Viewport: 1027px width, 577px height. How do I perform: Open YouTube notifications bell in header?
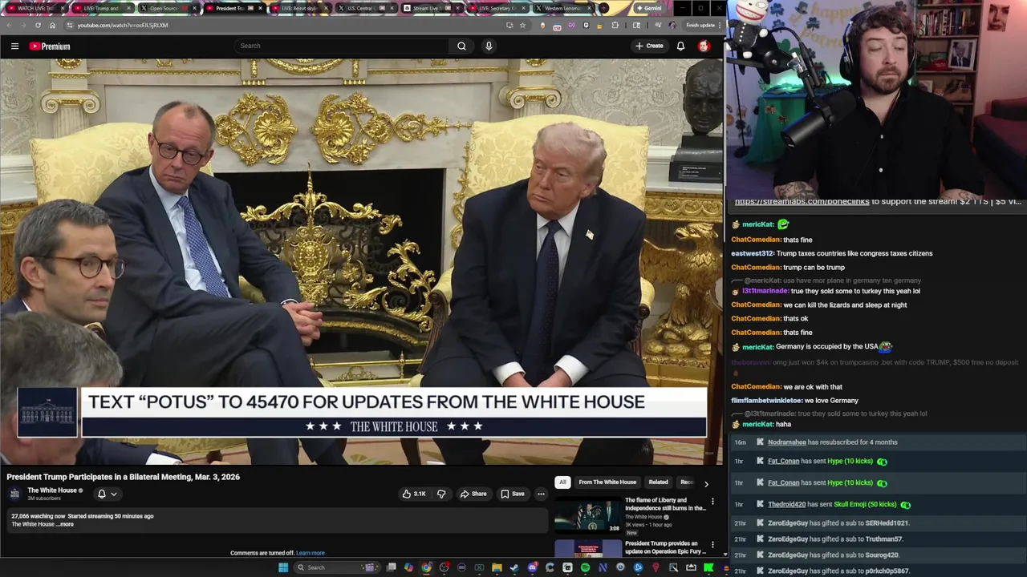680,46
